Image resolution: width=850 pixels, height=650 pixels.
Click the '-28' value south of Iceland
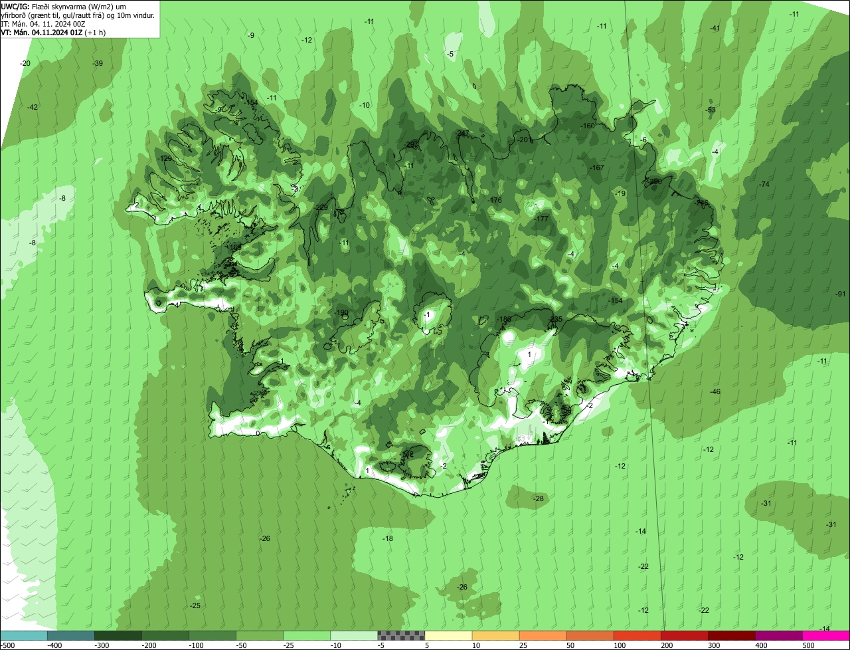[539, 498]
